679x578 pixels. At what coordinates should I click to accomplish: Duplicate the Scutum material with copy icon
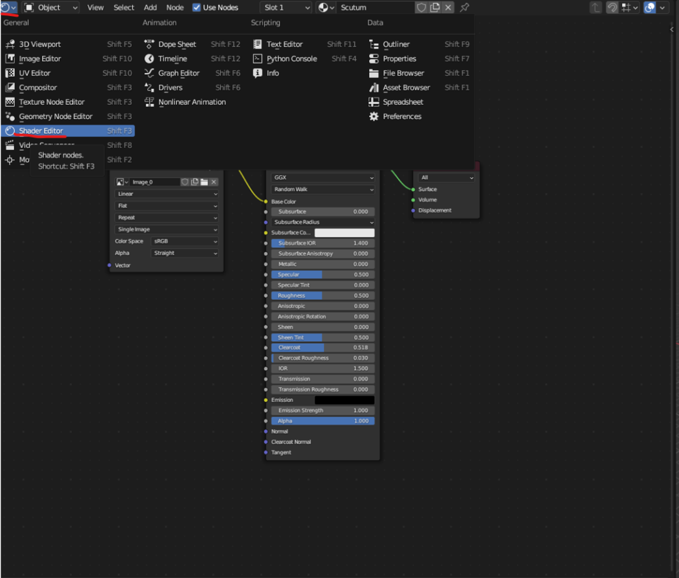pyautogui.click(x=435, y=7)
